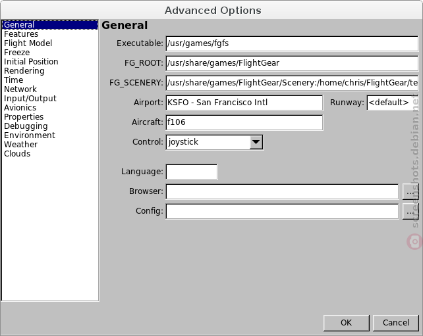Open Avionics options
The image size is (423, 336).
[x=50, y=107]
